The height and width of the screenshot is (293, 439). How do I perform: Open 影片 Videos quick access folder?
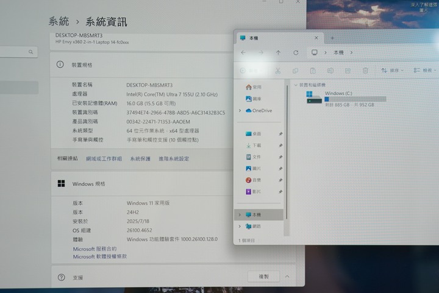coord(253,191)
